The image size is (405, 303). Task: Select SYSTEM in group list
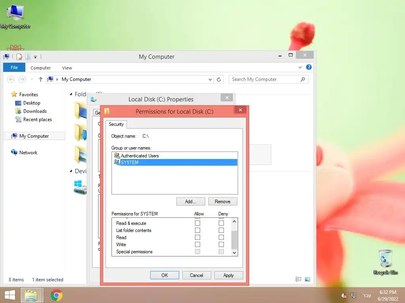pyautogui.click(x=175, y=162)
